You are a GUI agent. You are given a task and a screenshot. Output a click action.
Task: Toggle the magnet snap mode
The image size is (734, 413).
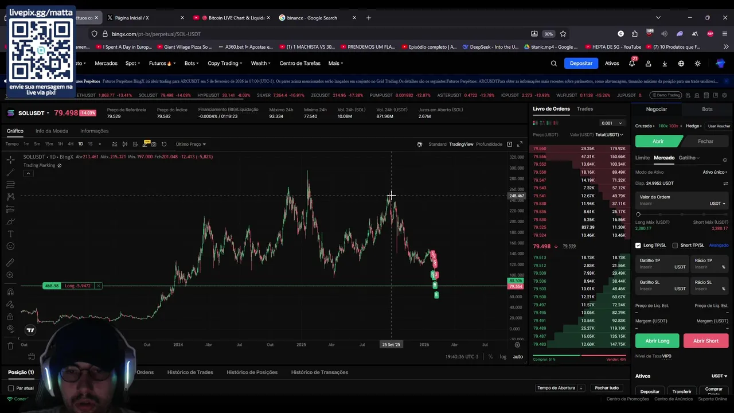click(x=10, y=292)
